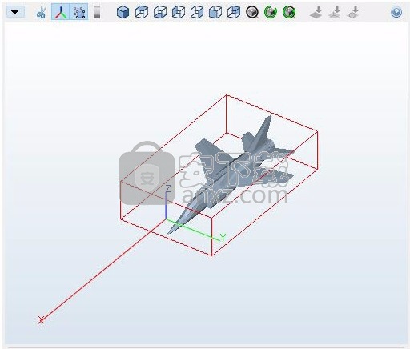Switch to the bottom face view cube
The width and height of the screenshot is (410, 349).
160,12
